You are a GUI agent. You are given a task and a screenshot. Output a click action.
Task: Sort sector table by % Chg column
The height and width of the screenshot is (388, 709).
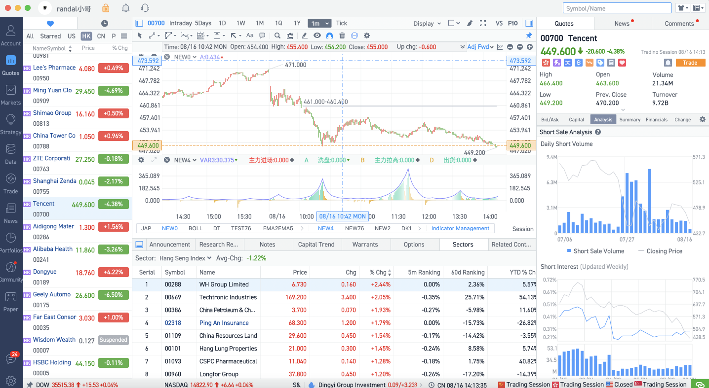tap(380, 272)
